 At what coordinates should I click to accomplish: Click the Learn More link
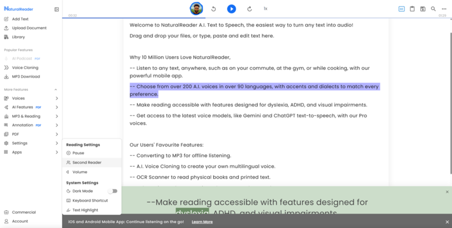[x=202, y=222]
